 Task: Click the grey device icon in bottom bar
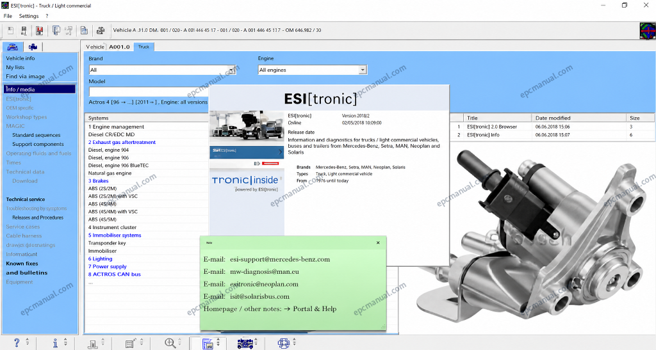[x=93, y=344]
